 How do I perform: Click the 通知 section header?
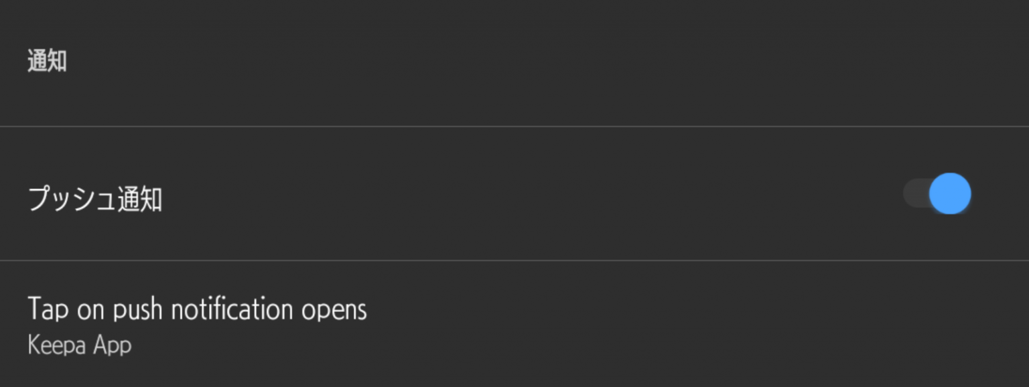(47, 61)
